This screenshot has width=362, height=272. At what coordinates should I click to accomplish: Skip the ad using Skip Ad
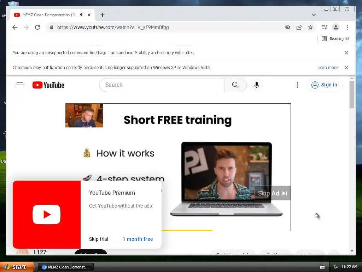coord(273,193)
